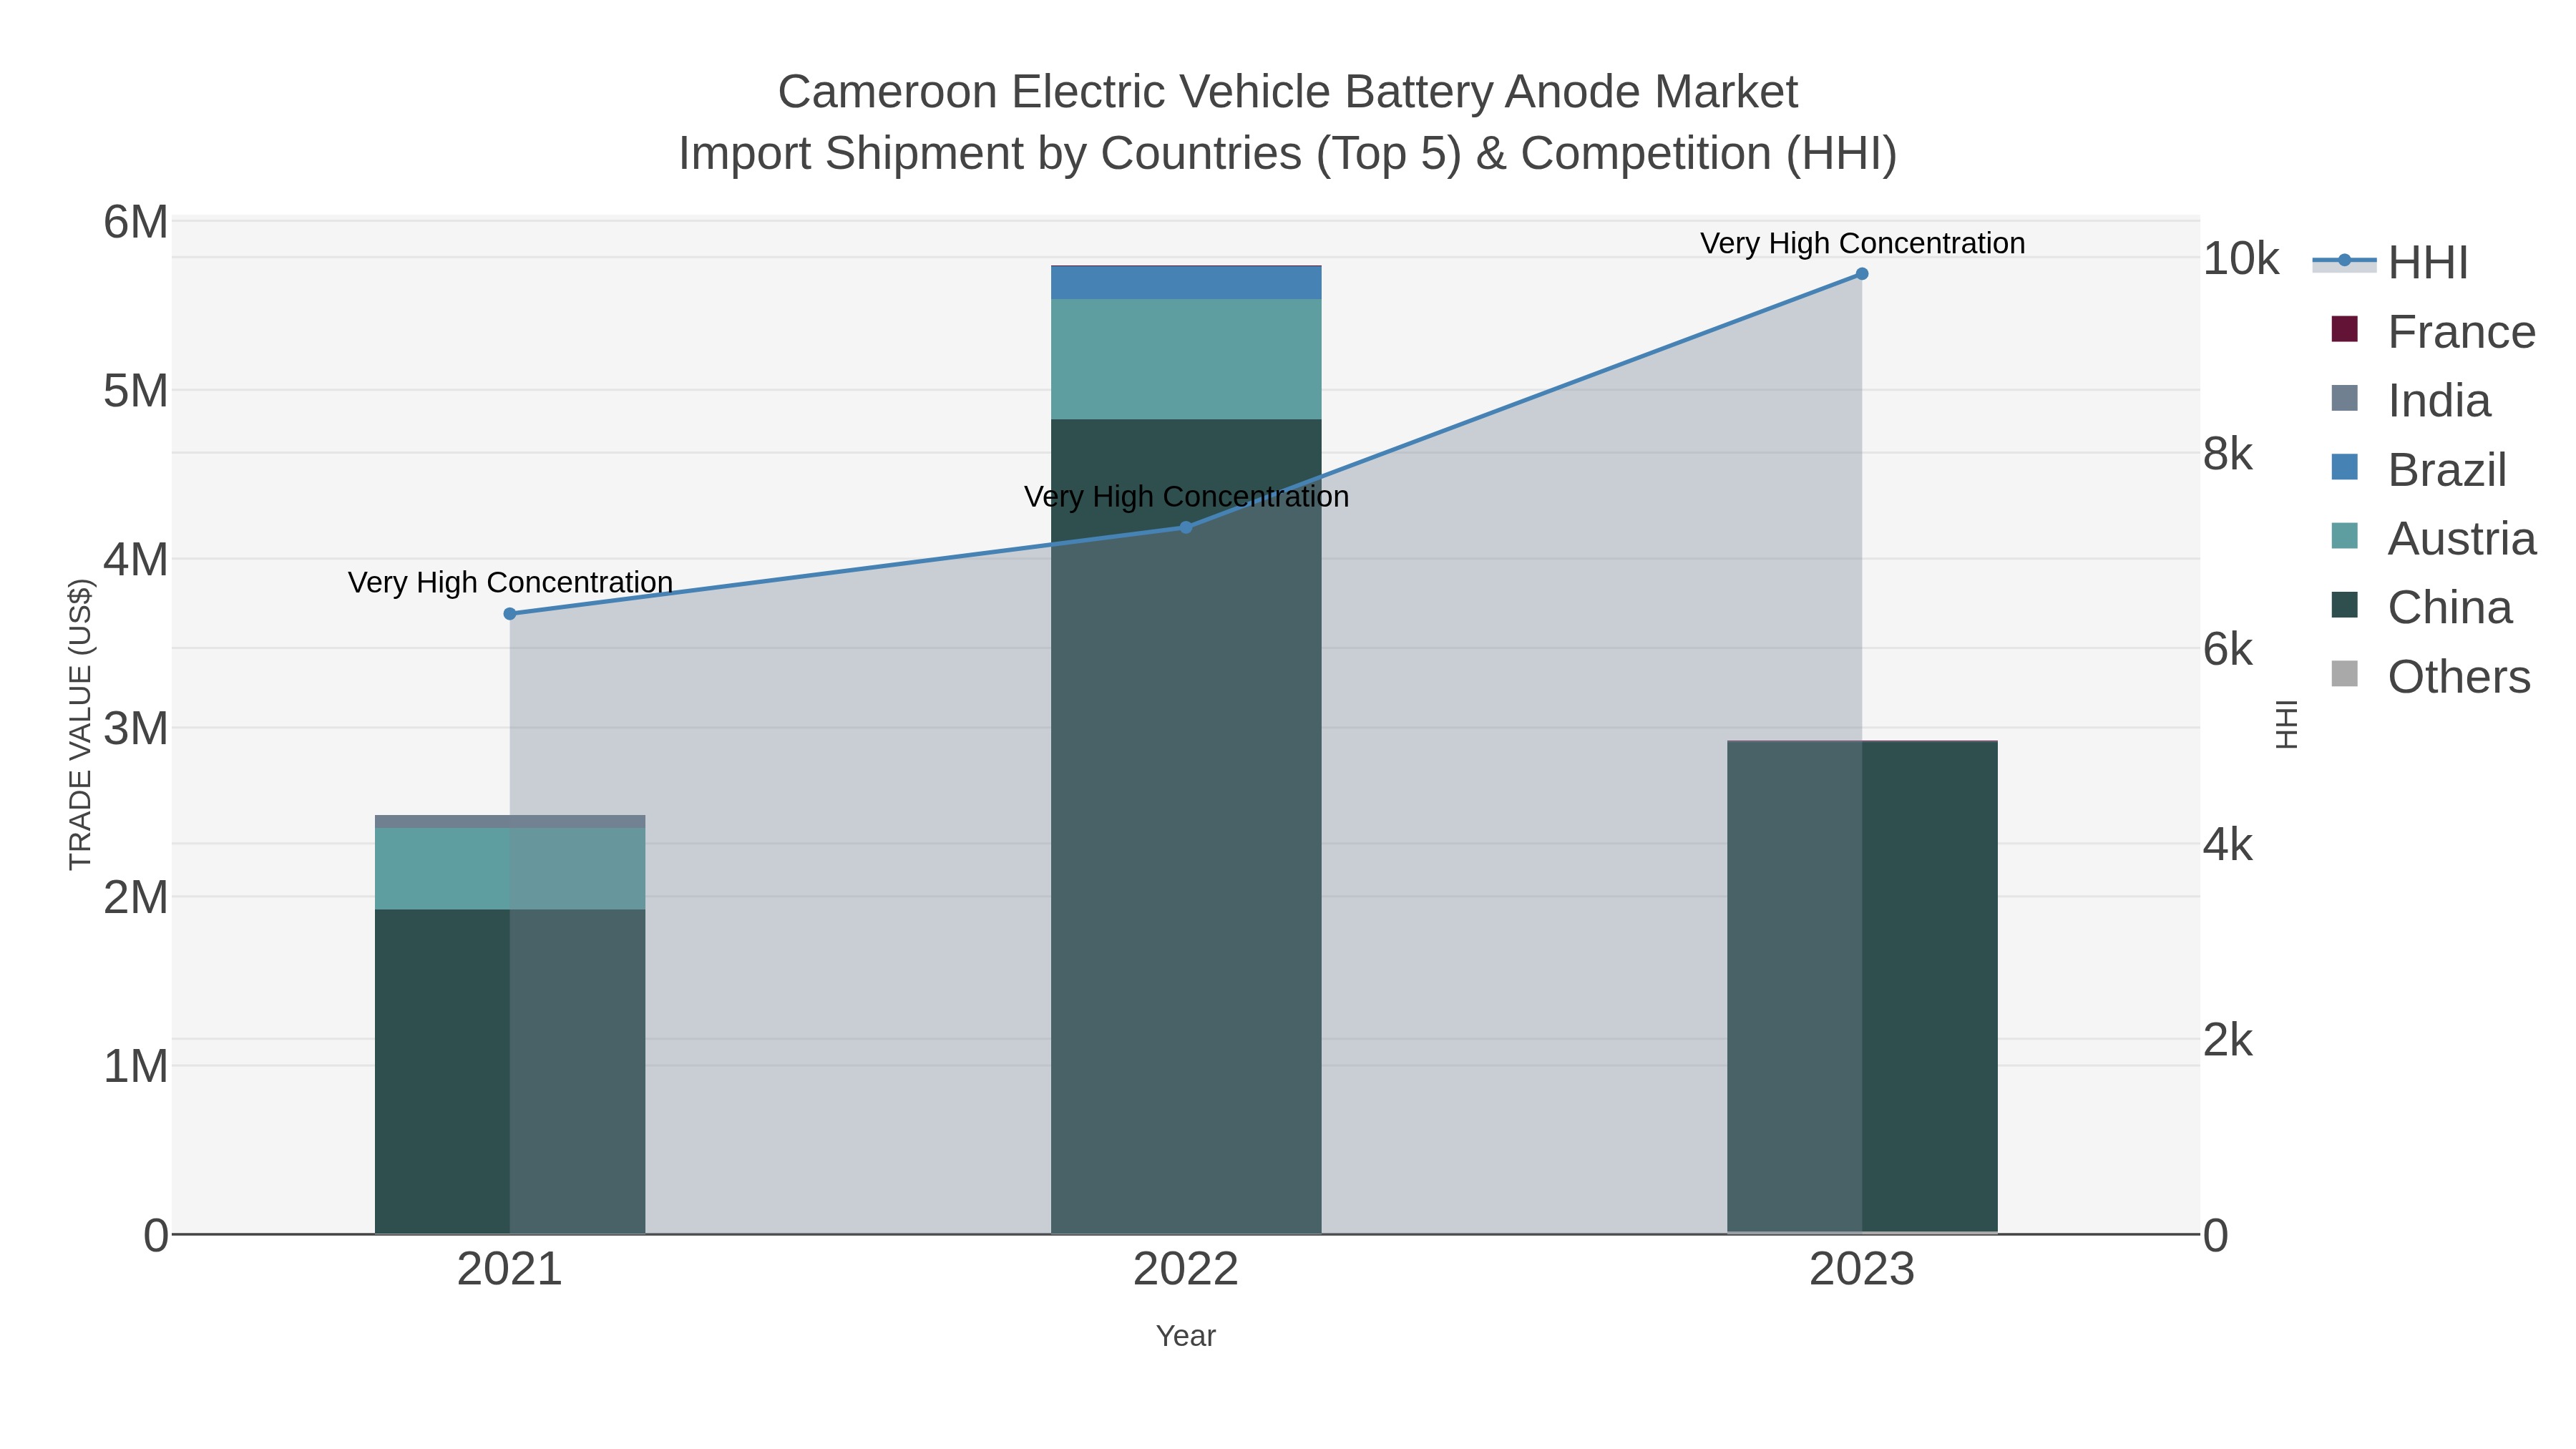Select the 2023 HHI data point
2576x1449 pixels.
pyautogui.click(x=1862, y=274)
